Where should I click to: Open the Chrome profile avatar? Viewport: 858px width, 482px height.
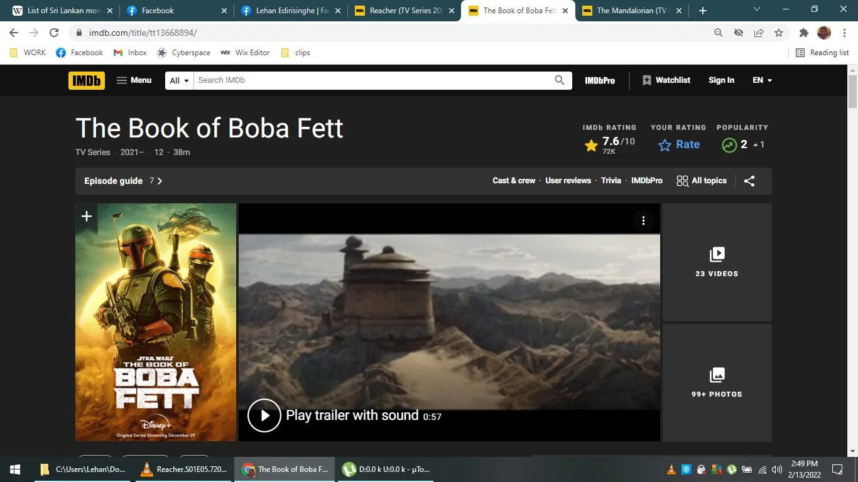click(x=824, y=33)
